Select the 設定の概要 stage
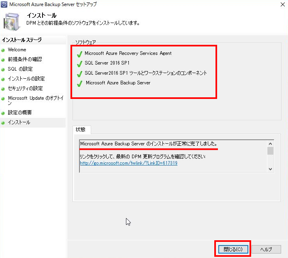The image size is (288, 258). click(x=20, y=113)
